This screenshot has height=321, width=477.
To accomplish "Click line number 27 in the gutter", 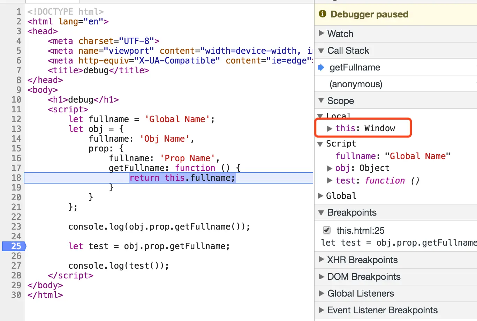I will click(16, 266).
